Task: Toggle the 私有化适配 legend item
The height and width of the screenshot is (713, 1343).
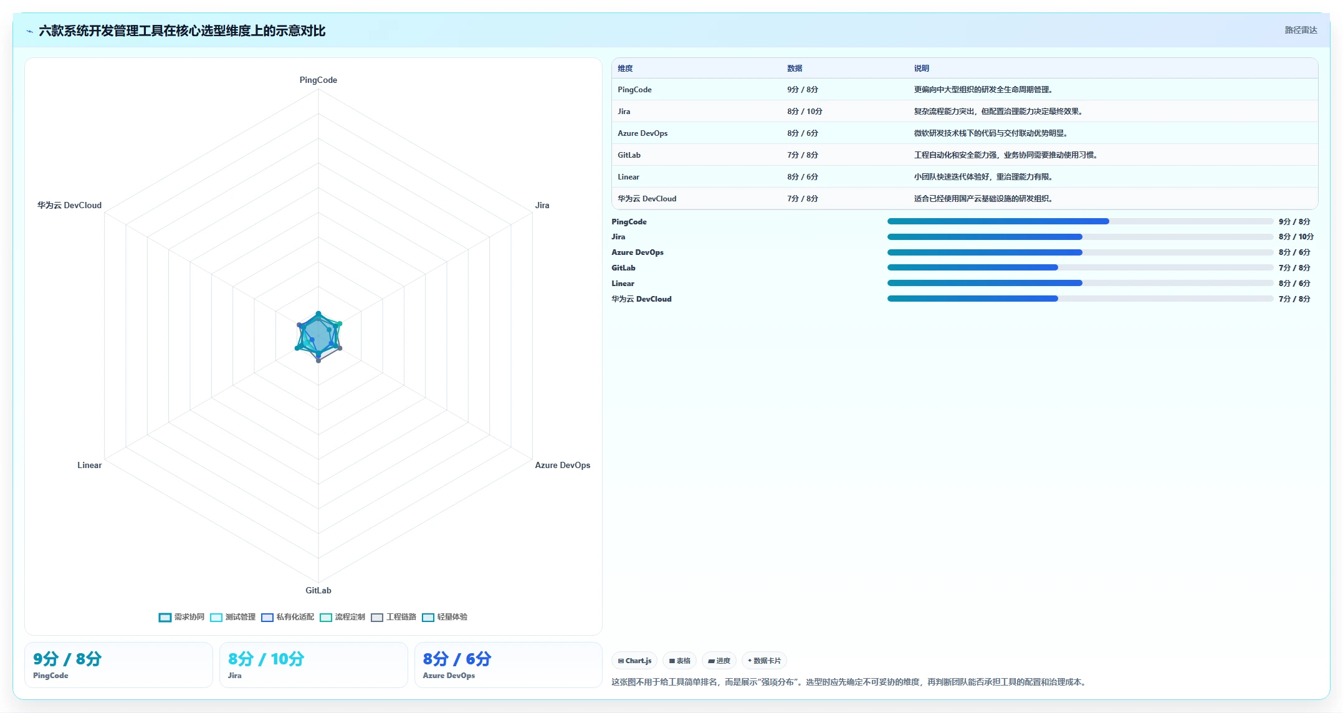Action: (x=287, y=617)
